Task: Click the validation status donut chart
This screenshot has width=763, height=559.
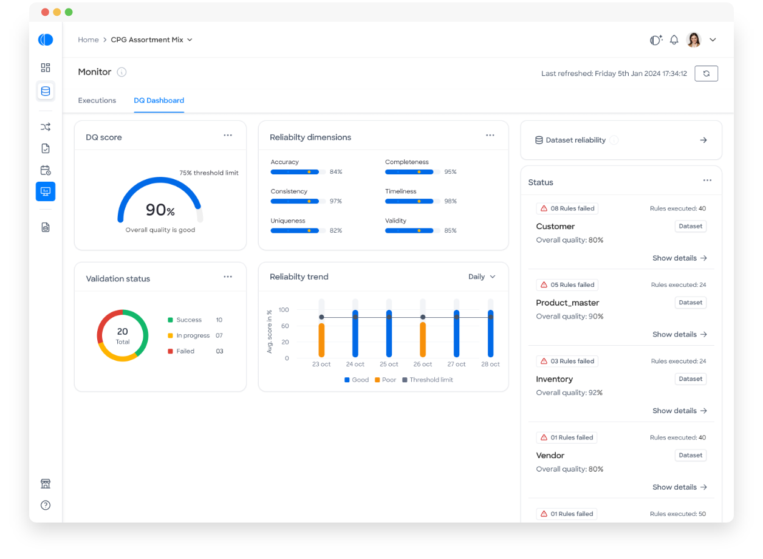Action: [x=123, y=335]
